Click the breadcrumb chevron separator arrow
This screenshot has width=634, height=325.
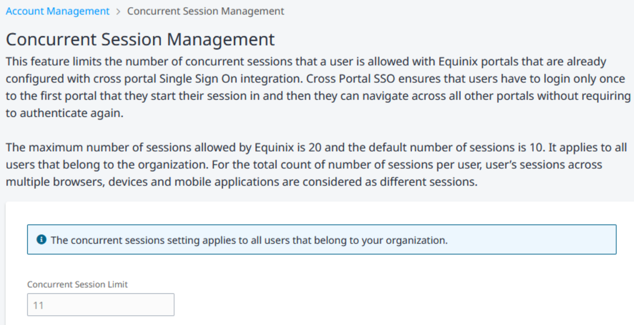118,12
